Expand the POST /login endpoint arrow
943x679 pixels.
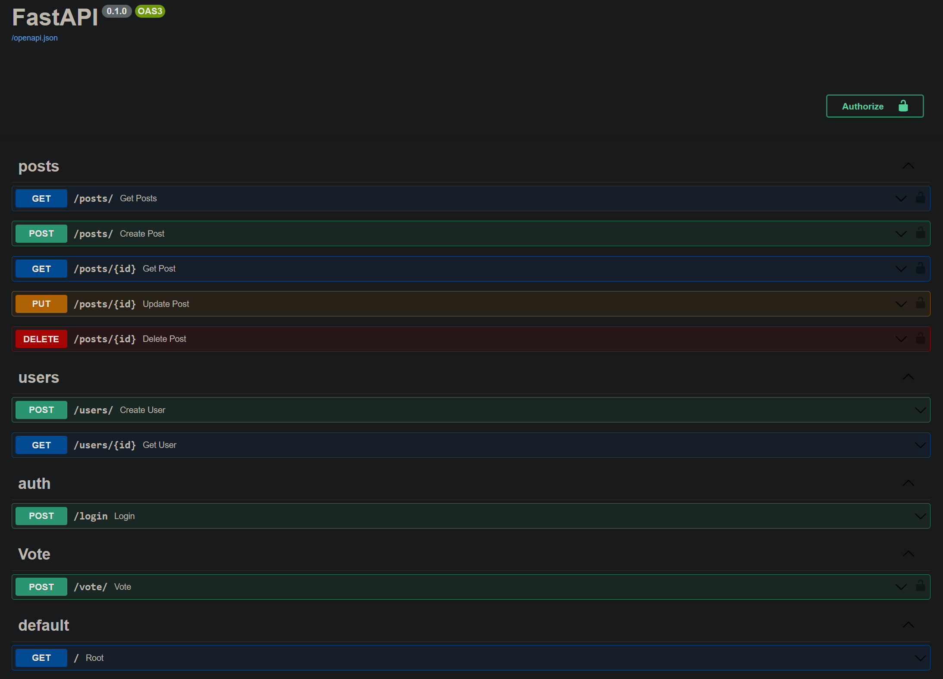[920, 516]
